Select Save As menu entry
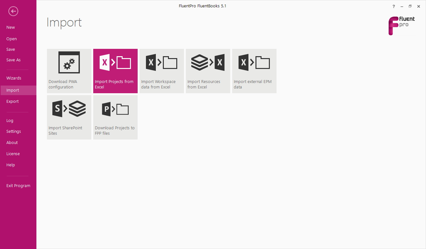Viewport: 426px width, 249px height. pyautogui.click(x=13, y=60)
